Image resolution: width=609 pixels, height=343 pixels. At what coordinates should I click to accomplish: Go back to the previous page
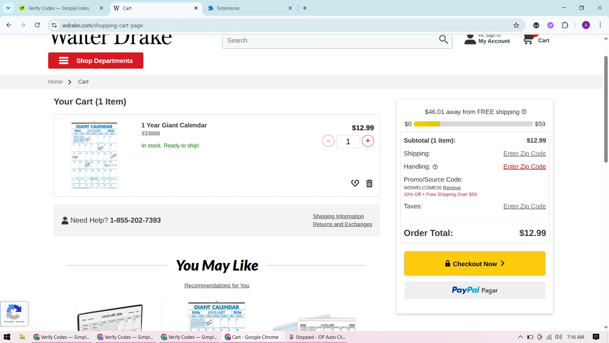coord(9,25)
